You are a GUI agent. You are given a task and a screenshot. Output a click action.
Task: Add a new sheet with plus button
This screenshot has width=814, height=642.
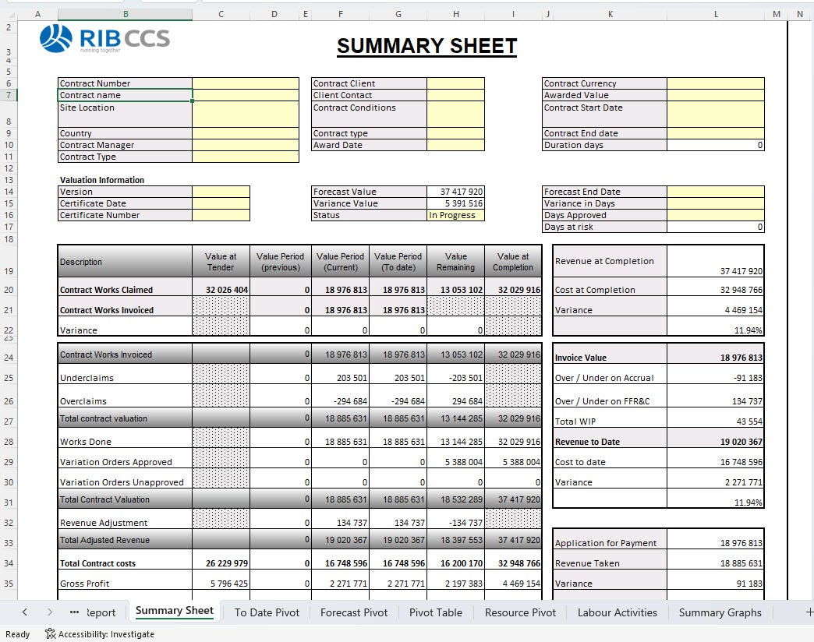coord(809,612)
